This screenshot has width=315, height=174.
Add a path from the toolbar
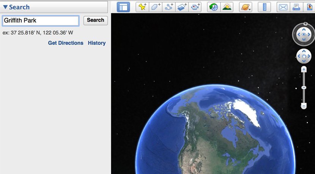click(169, 7)
